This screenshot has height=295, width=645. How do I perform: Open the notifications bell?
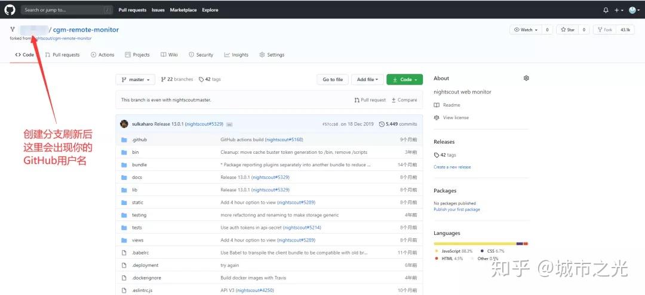(x=606, y=10)
